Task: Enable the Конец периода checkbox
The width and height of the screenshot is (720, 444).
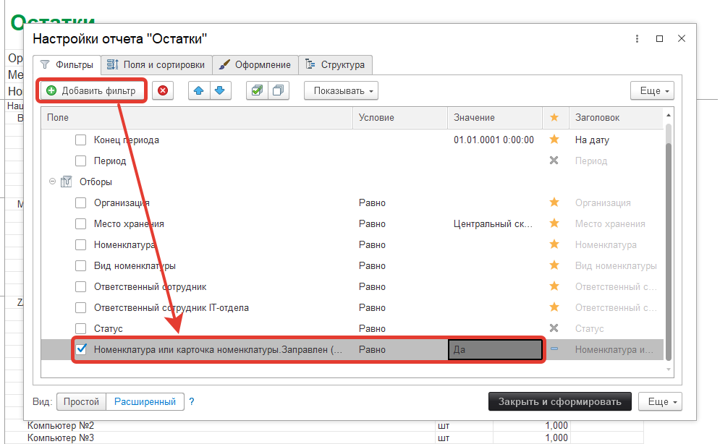Action: pyautogui.click(x=81, y=140)
